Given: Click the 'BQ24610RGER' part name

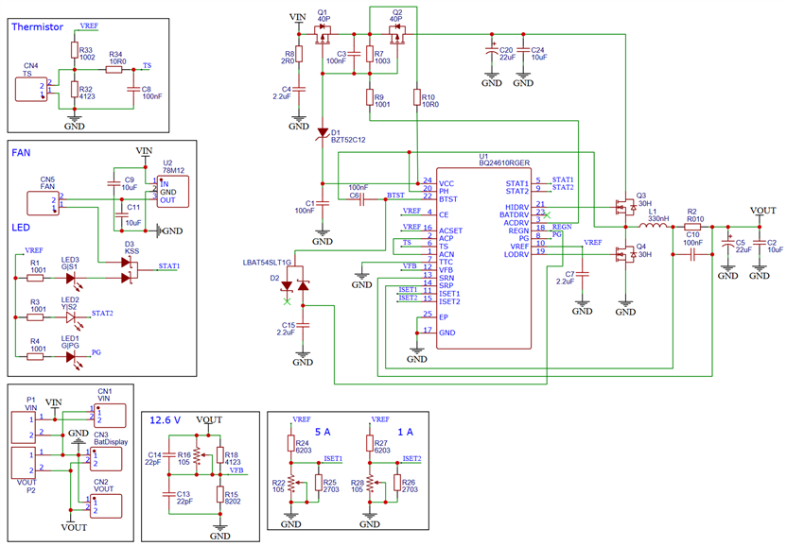Looking at the screenshot, I should [504, 162].
